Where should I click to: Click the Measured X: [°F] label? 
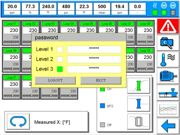click(x=52, y=122)
